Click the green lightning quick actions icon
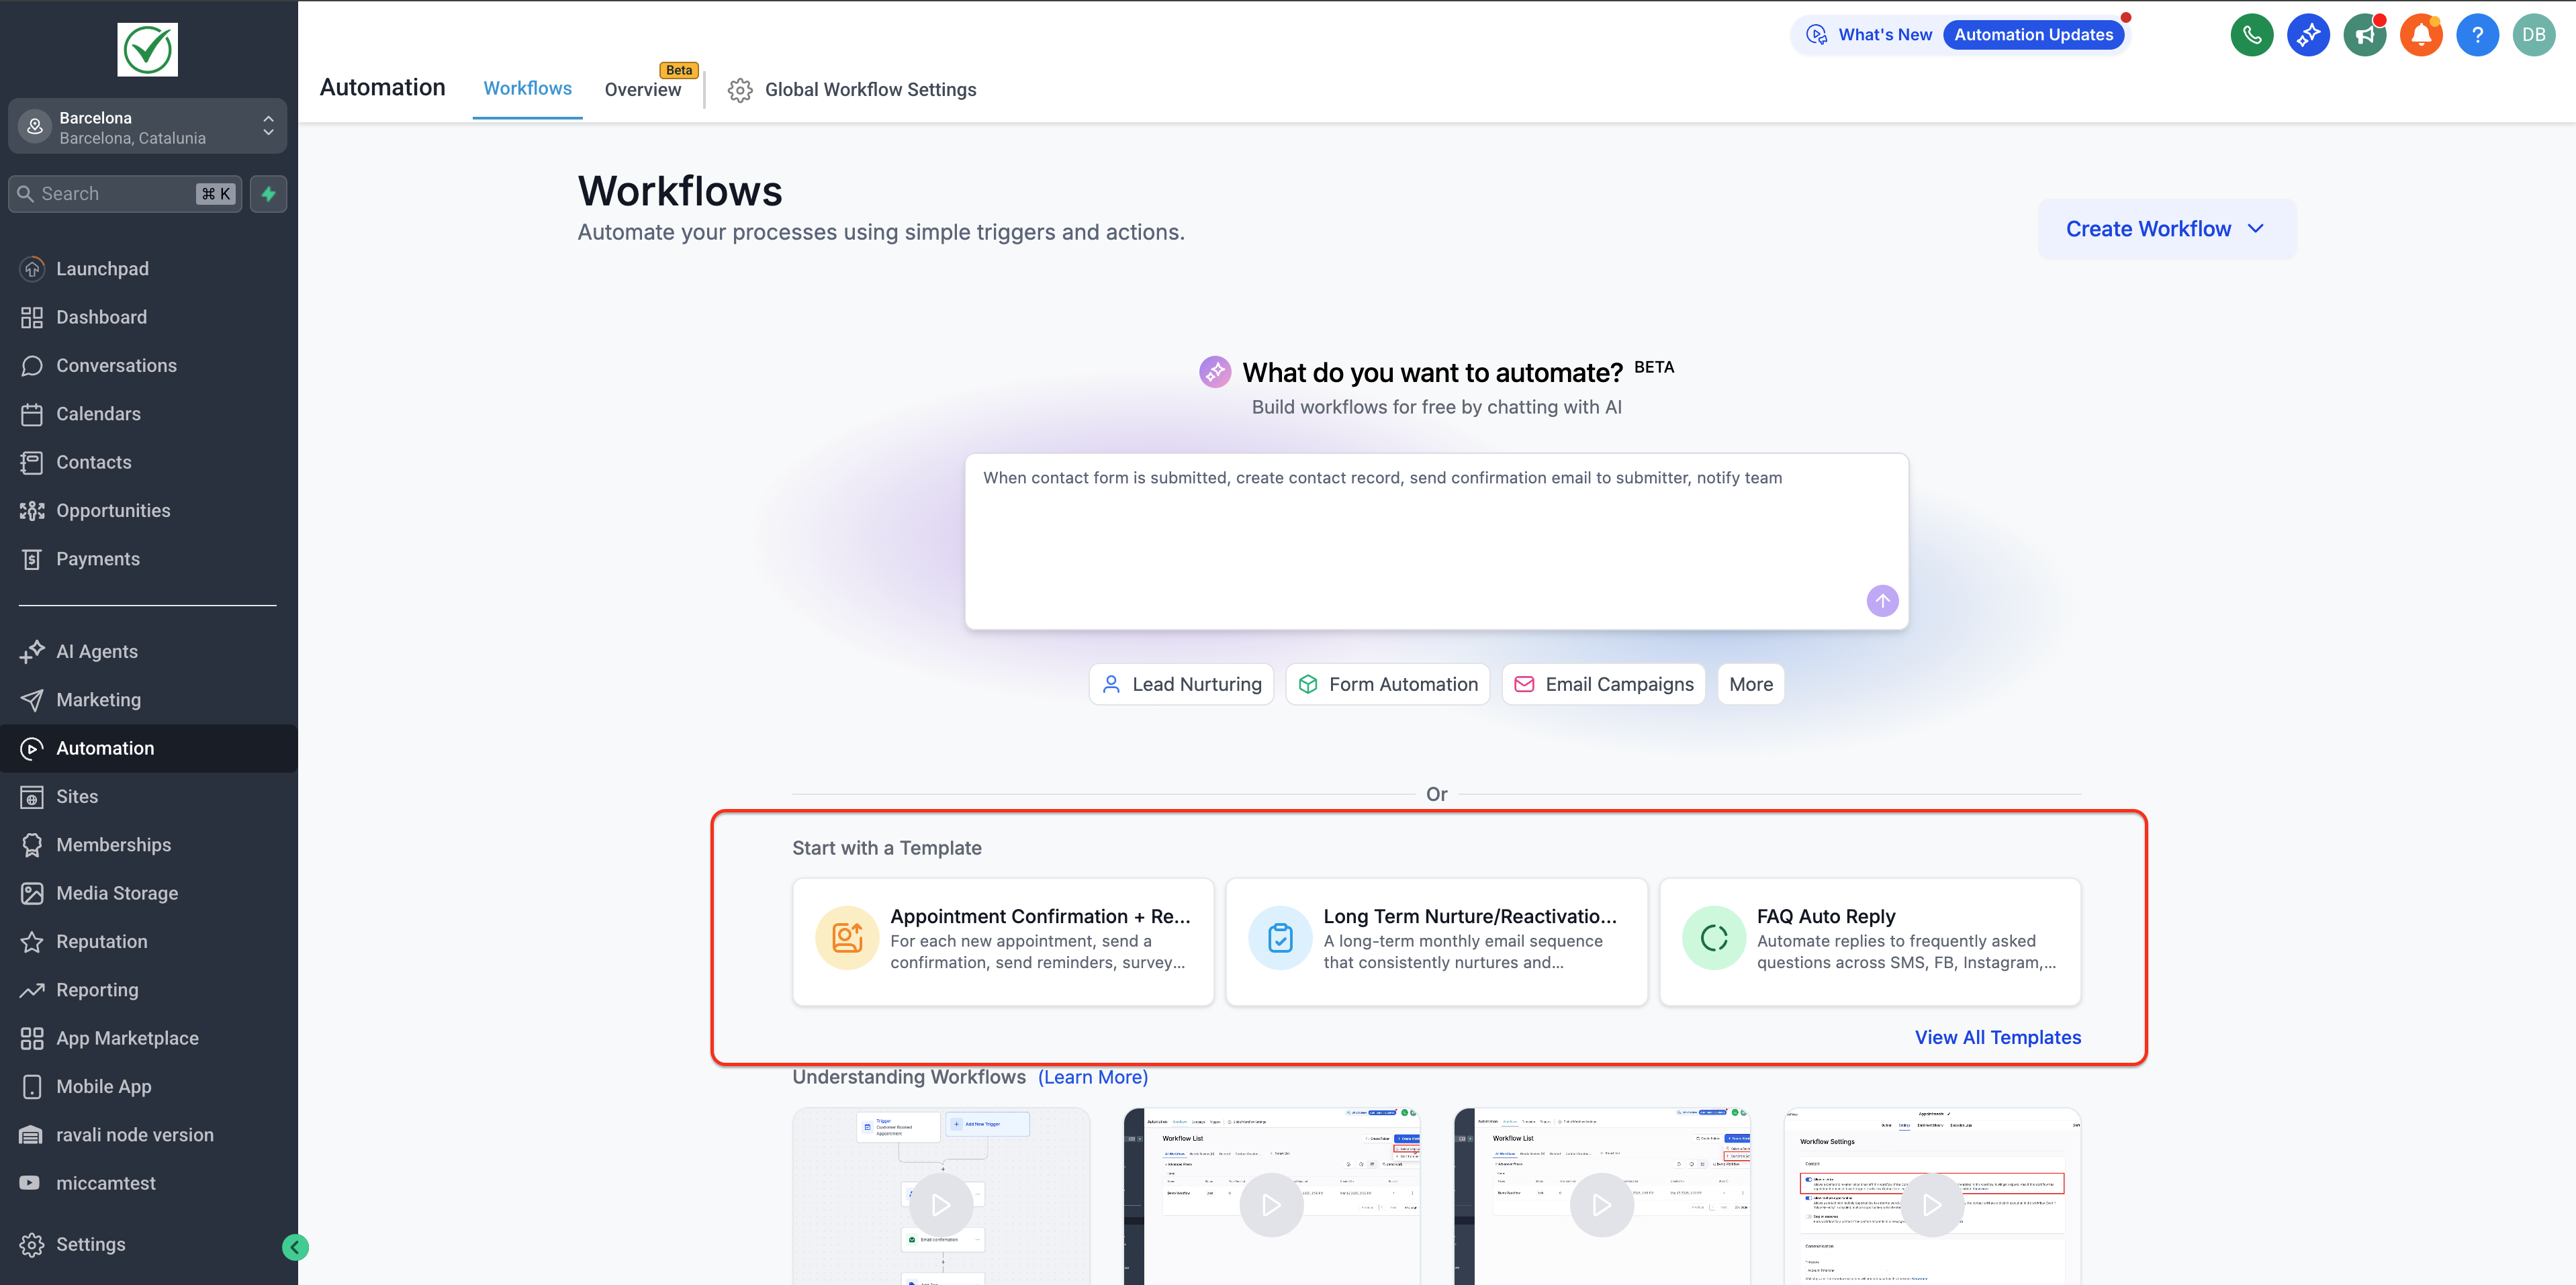This screenshot has height=1285, width=2576. [x=268, y=194]
